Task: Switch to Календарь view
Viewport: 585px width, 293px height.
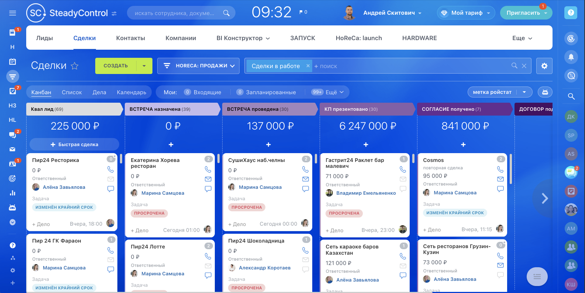Action: (131, 92)
